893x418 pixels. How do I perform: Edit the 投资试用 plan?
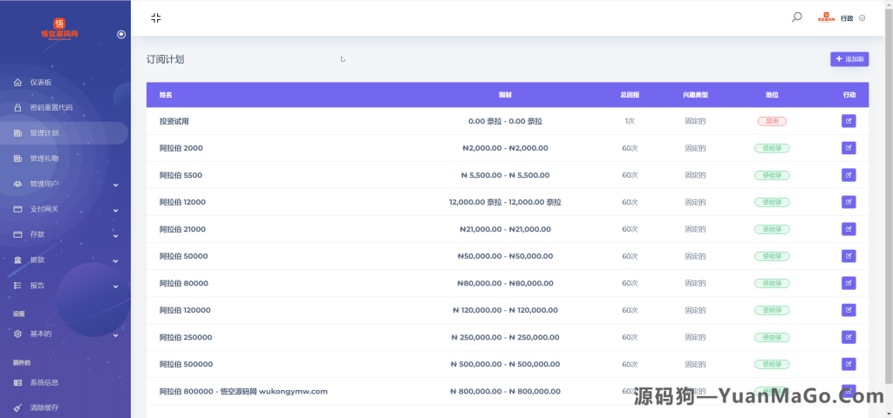[849, 121]
